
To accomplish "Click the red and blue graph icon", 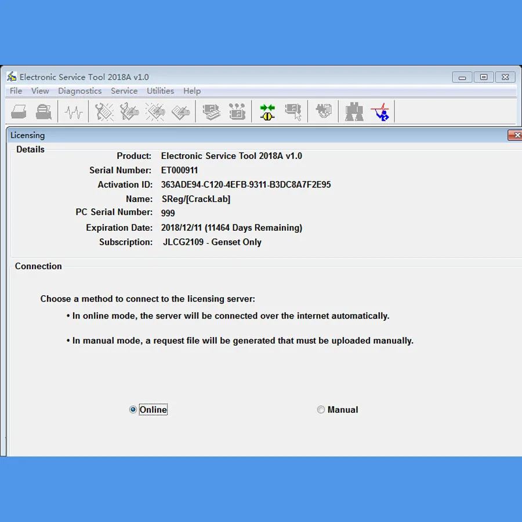I will coord(380,112).
